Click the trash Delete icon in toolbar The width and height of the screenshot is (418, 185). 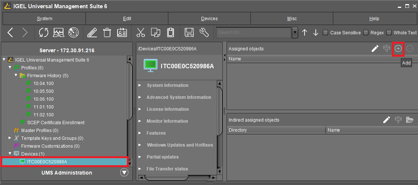click(x=107, y=33)
